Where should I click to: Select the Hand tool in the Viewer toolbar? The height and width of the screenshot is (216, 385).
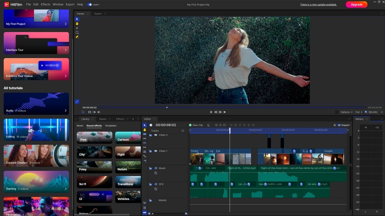[77, 24]
